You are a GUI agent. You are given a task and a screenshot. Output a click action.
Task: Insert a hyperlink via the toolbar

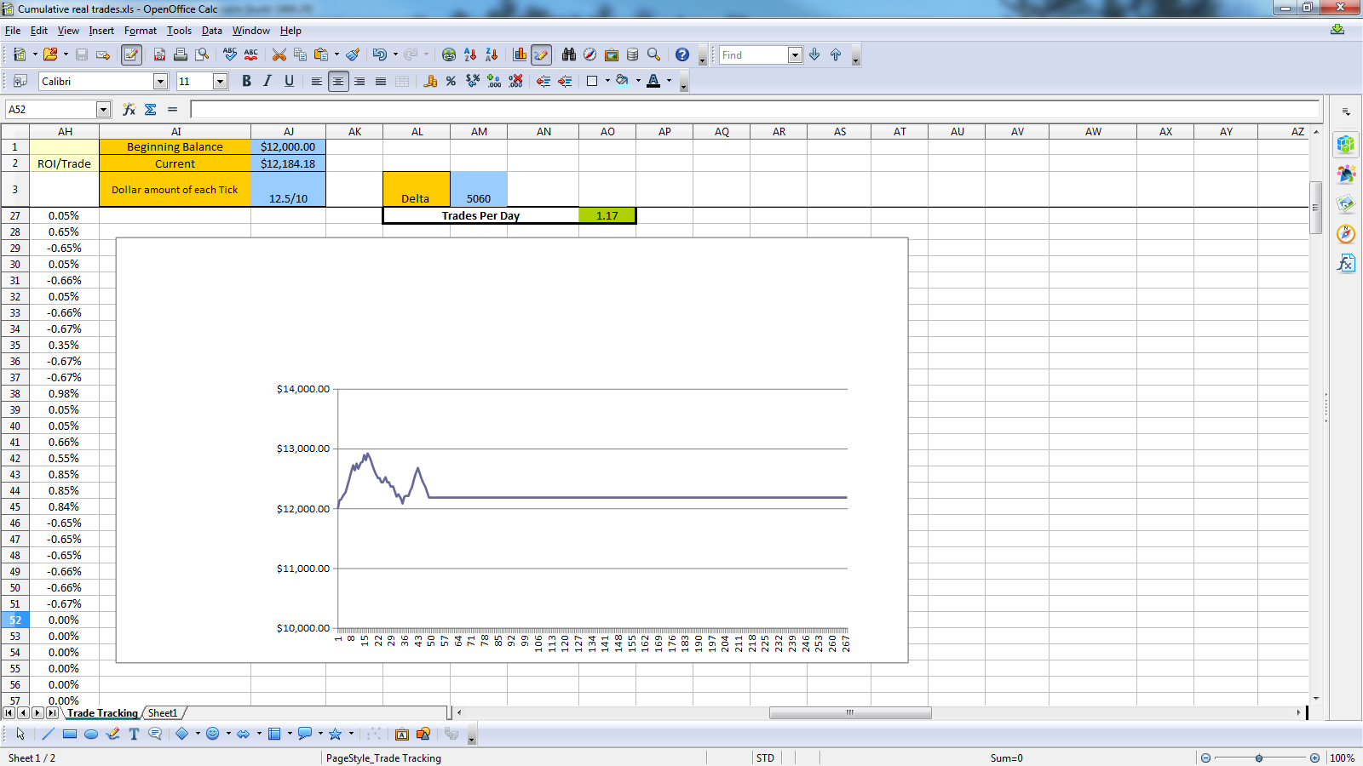449,54
